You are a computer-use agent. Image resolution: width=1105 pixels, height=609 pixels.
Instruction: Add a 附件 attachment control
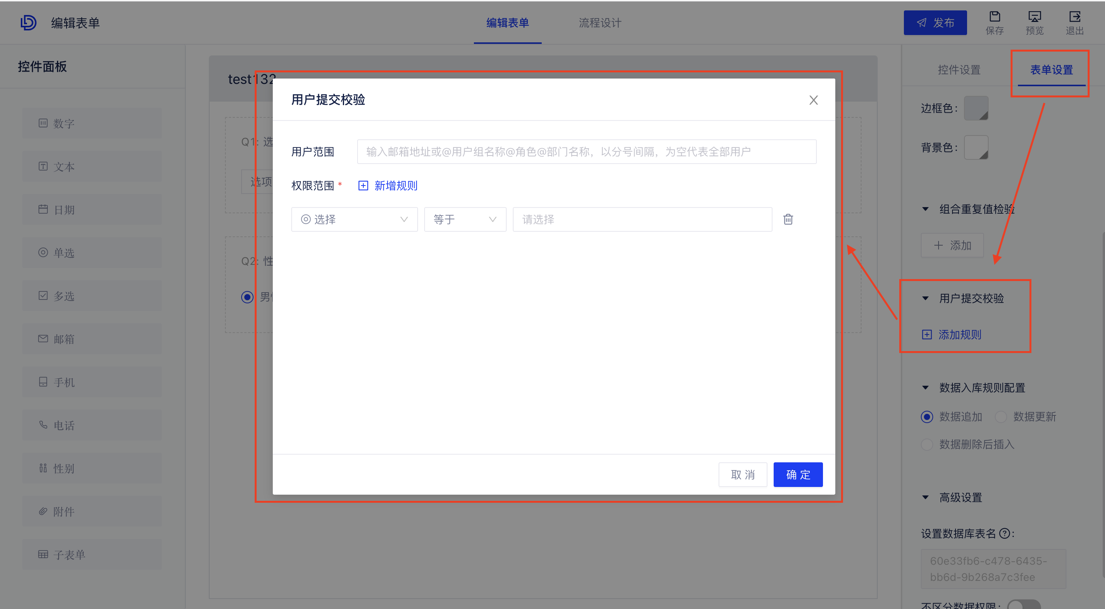[92, 511]
